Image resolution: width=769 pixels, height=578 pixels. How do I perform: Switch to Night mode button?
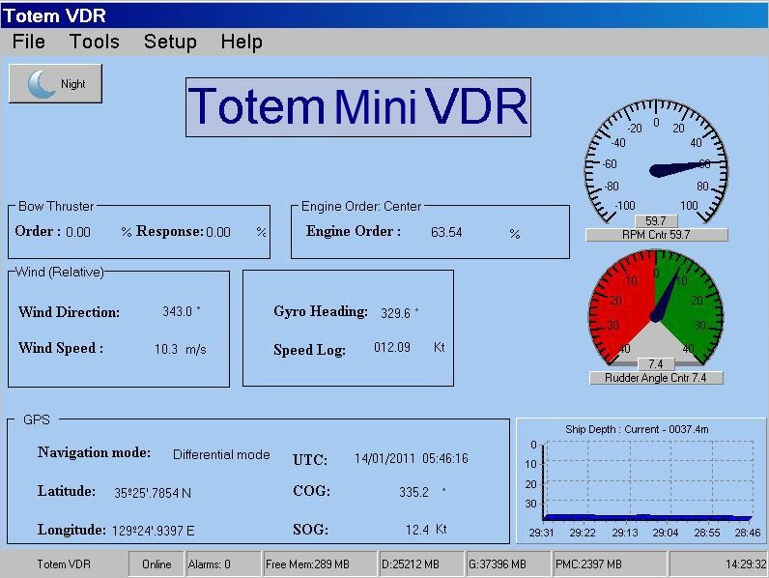tap(55, 83)
